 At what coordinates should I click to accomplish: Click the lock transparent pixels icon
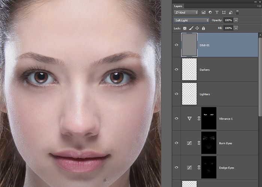[x=185, y=28]
